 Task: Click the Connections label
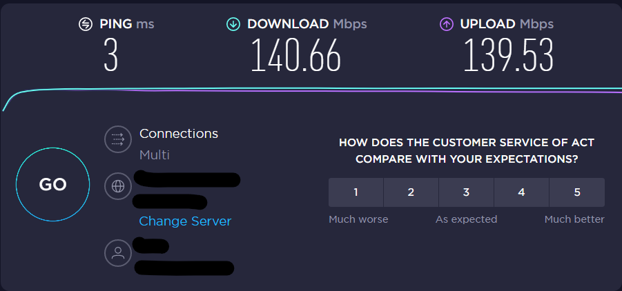pos(179,134)
